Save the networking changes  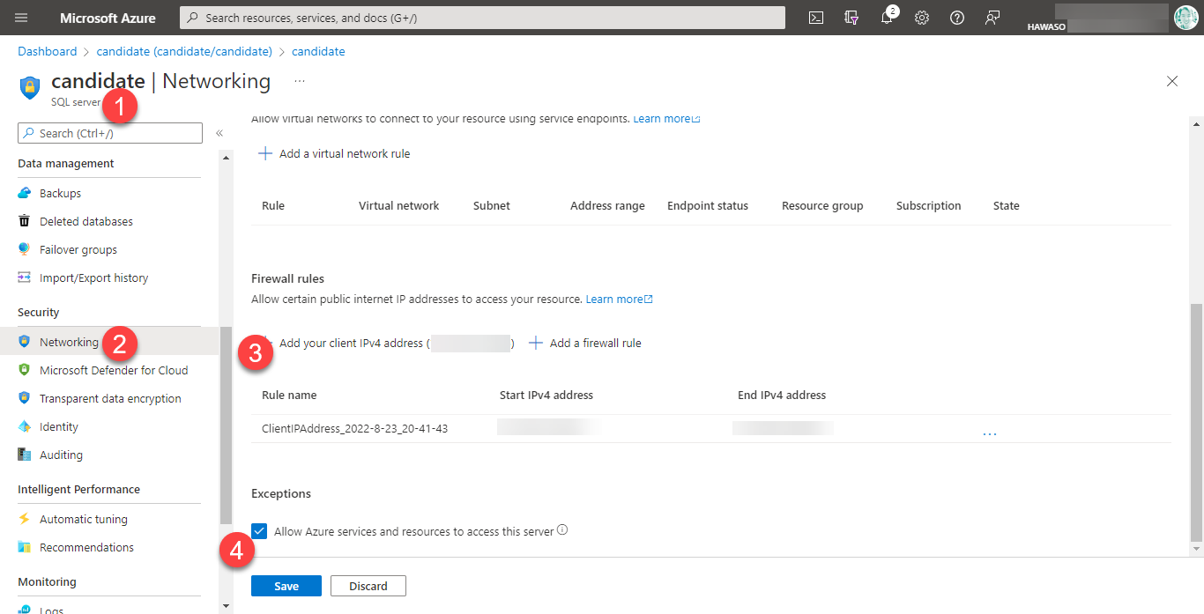click(x=286, y=585)
